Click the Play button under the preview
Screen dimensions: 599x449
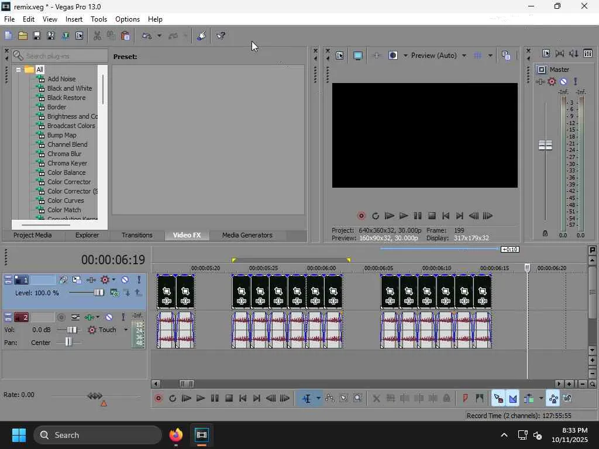(x=404, y=216)
